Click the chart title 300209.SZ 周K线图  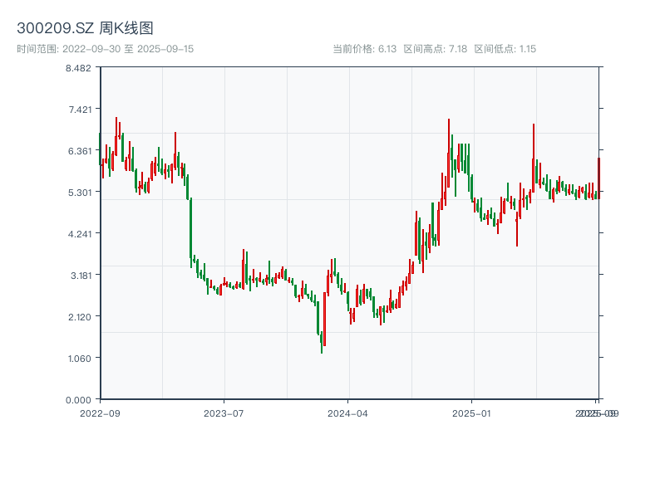tap(85, 28)
